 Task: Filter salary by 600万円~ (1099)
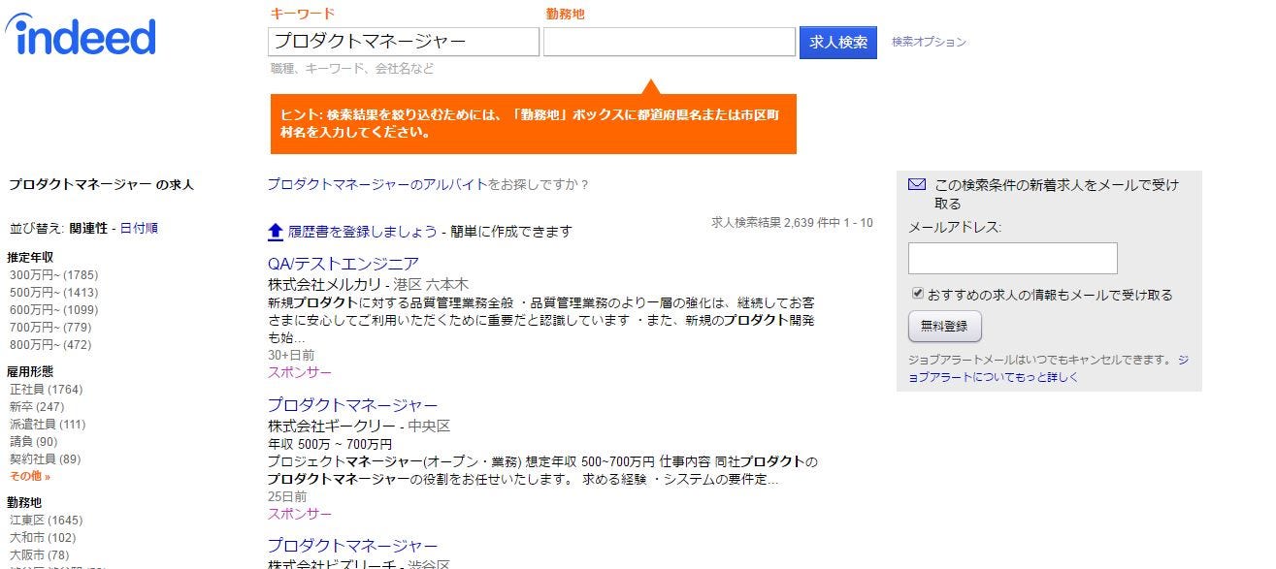[54, 310]
